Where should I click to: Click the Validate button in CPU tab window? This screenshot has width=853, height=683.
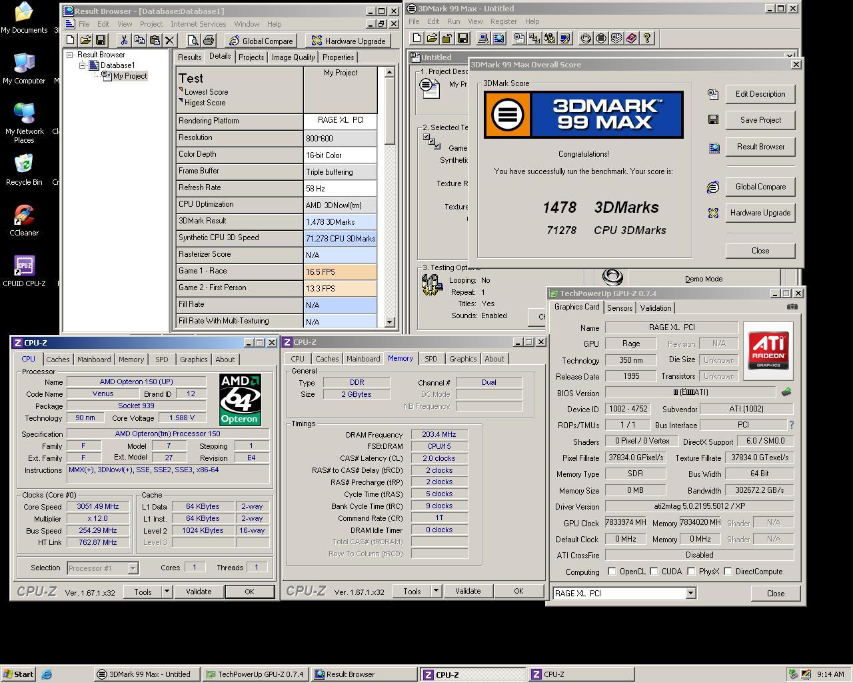[x=198, y=592]
